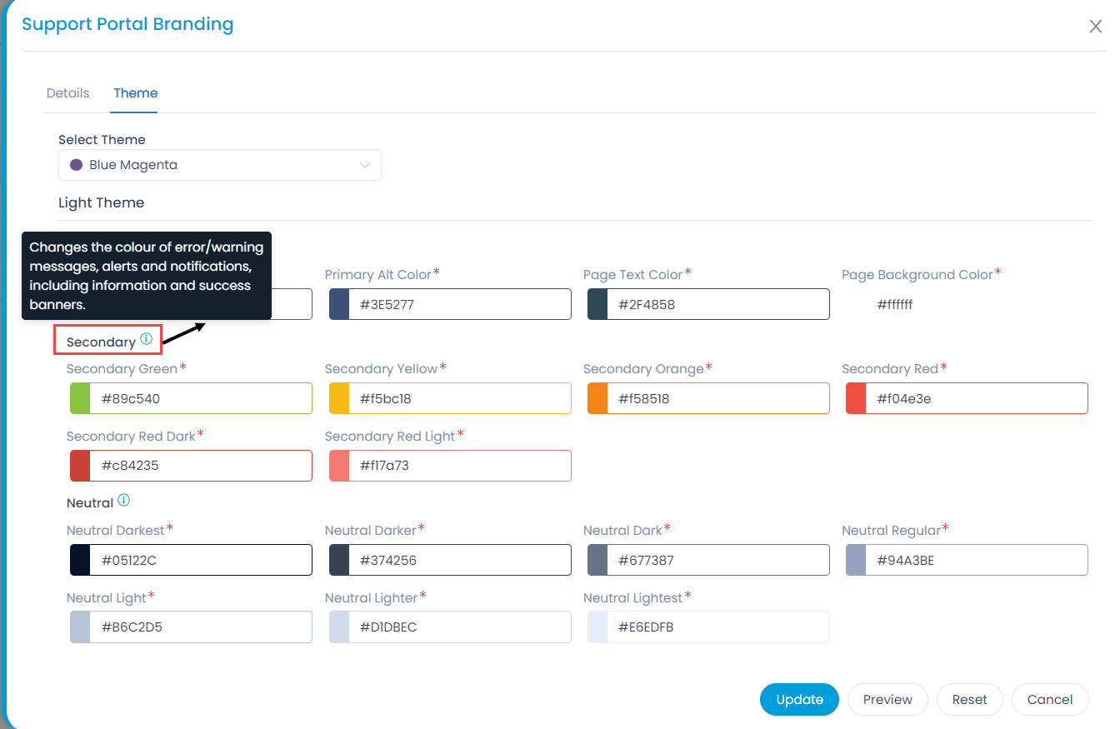The width and height of the screenshot is (1120, 729).
Task: Pick the Secondary Green color swatch
Action: 80,399
